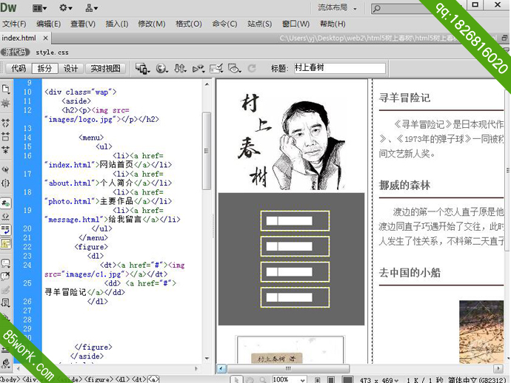Open the 站点(S) menu

click(259, 24)
